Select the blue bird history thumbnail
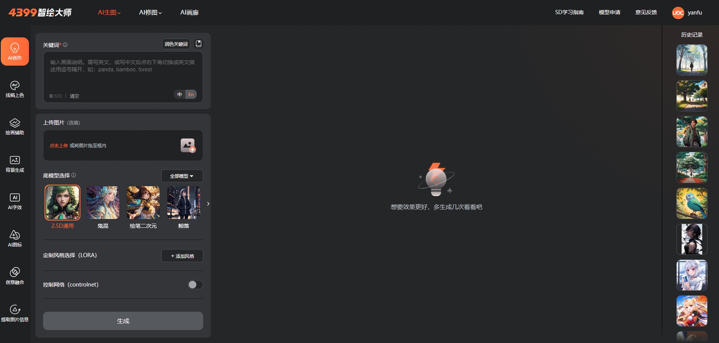 [692, 203]
